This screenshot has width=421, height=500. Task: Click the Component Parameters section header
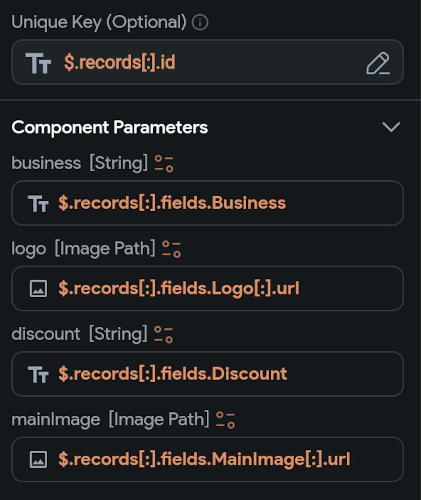(109, 127)
